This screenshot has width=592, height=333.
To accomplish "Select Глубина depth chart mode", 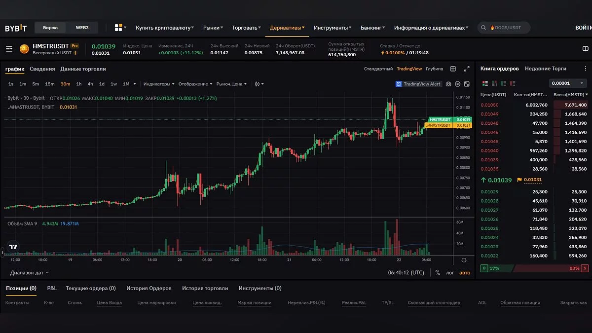I will click(x=435, y=69).
